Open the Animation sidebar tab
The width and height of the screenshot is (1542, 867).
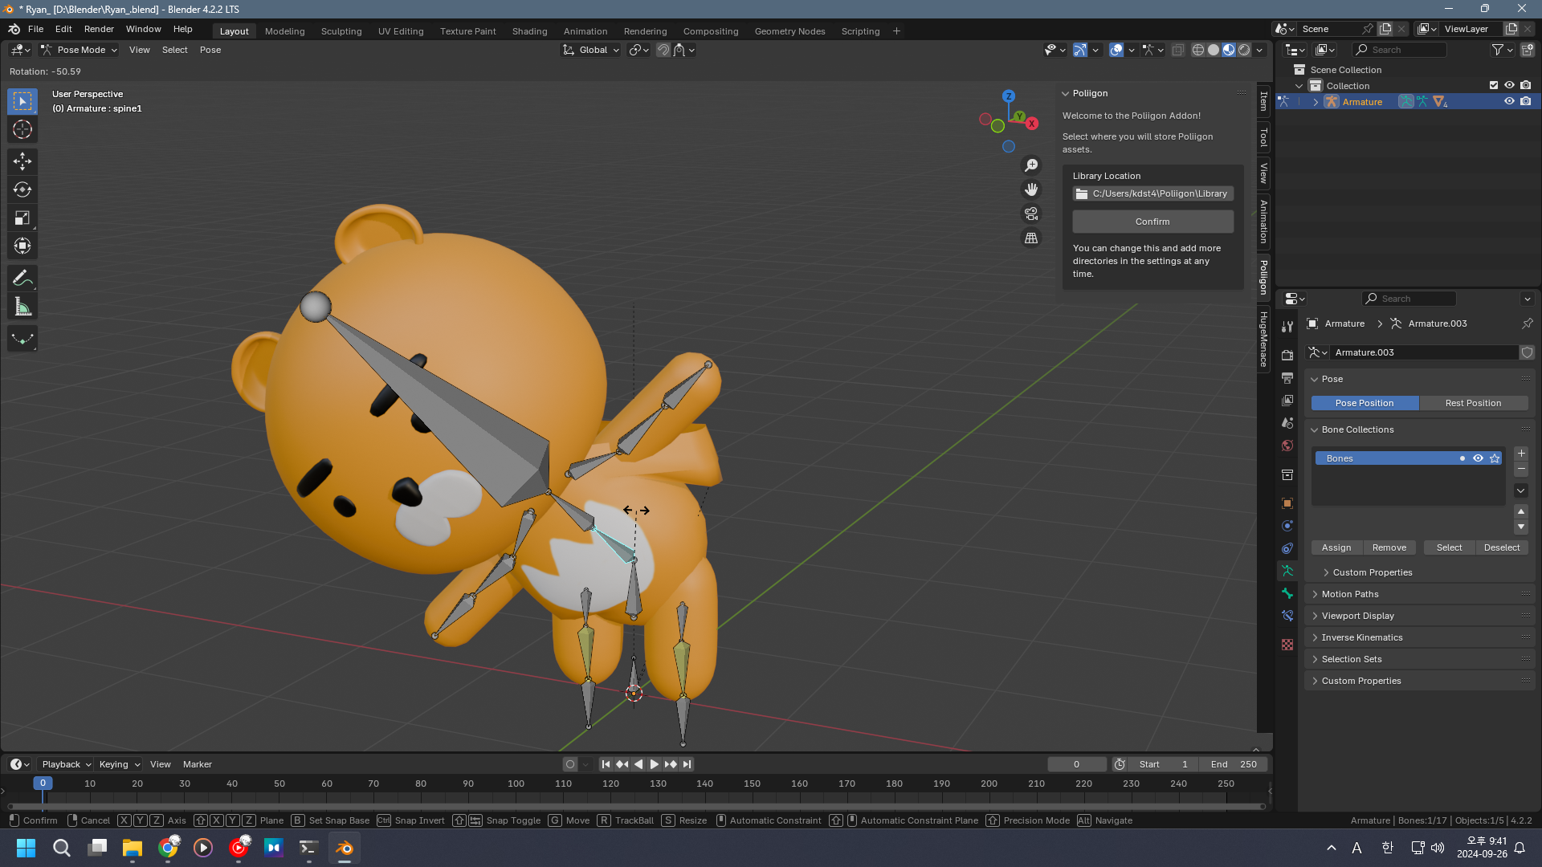pyautogui.click(x=1263, y=222)
